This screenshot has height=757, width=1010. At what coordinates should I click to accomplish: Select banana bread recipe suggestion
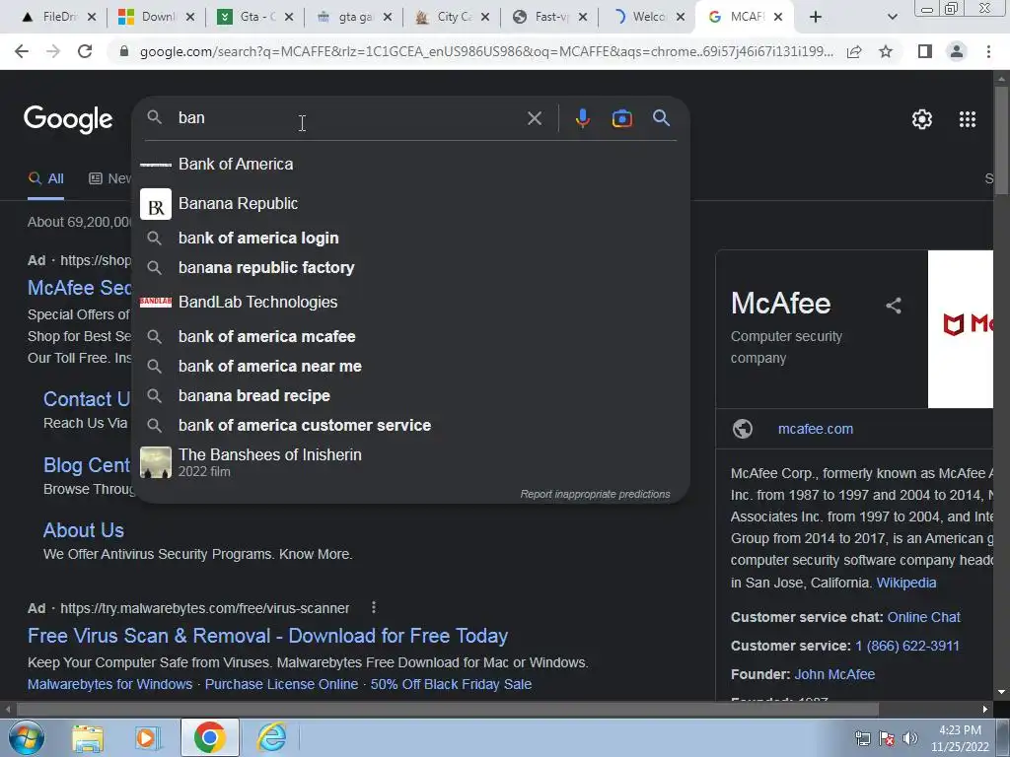[x=410, y=396]
